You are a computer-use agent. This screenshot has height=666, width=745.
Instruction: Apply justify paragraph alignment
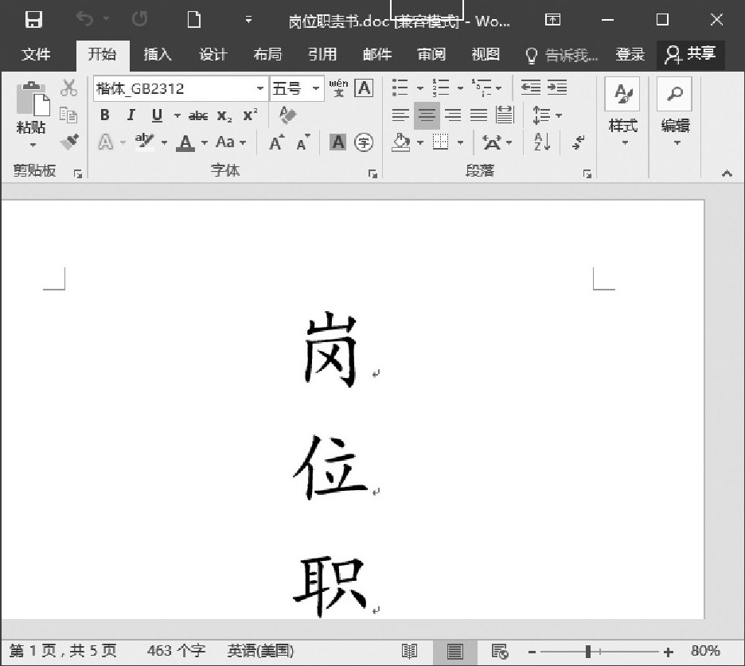click(478, 115)
